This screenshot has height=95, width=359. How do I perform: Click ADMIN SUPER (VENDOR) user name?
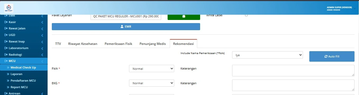click(x=339, y=8)
